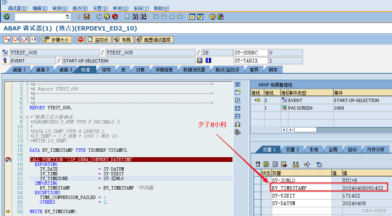Switch to the 桌面 1 tab
Screen dimensions: 392x216
point(19,70)
